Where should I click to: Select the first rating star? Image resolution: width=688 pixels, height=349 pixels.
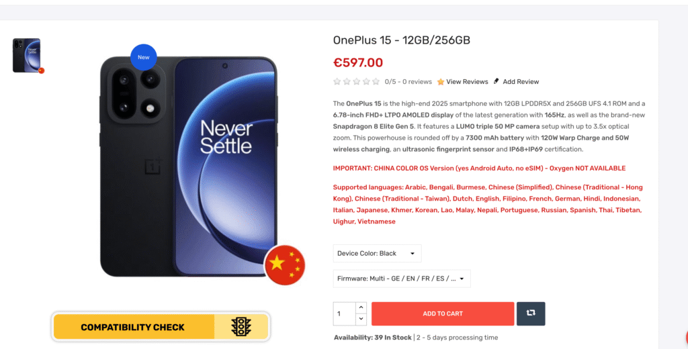pos(337,82)
